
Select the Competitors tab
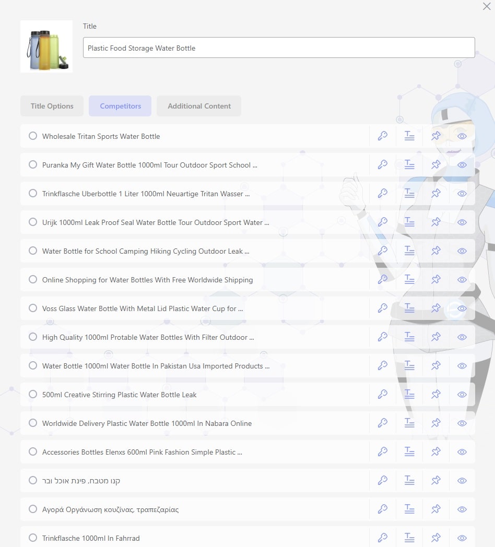[x=120, y=106]
